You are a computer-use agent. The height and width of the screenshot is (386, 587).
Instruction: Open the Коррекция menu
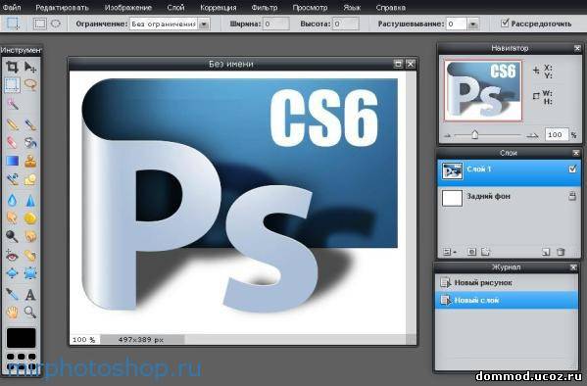coord(219,7)
